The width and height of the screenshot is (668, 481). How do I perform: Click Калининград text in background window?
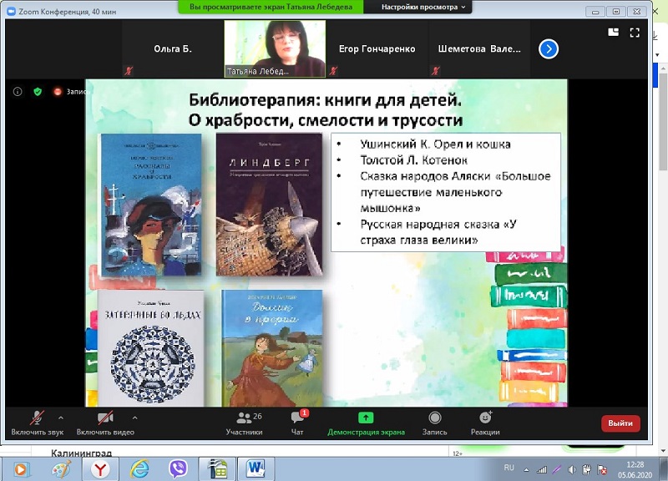tap(81, 453)
